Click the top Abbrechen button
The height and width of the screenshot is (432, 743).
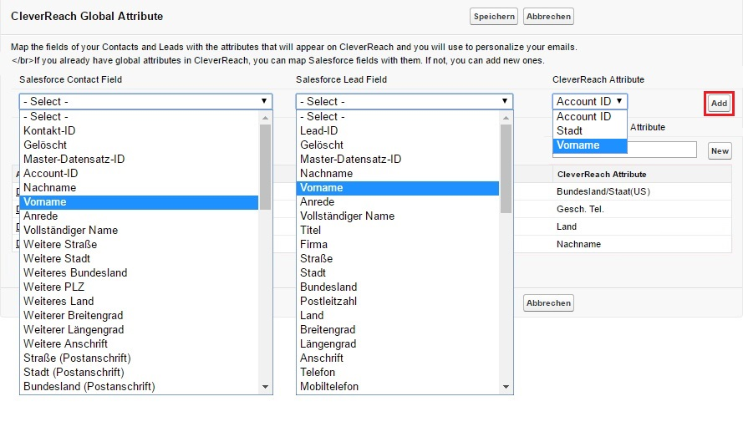click(x=548, y=17)
